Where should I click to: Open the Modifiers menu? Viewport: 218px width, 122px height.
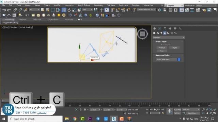coord(58,5)
